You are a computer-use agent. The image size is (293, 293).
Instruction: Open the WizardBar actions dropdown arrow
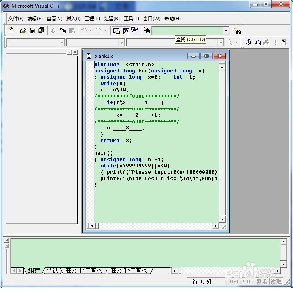[x=236, y=42]
